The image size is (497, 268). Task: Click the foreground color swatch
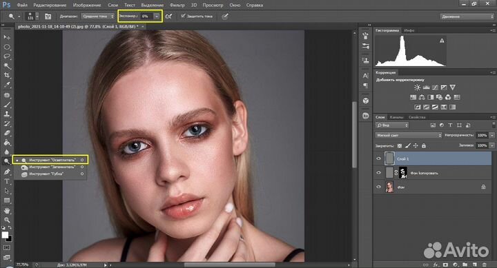coord(5,235)
